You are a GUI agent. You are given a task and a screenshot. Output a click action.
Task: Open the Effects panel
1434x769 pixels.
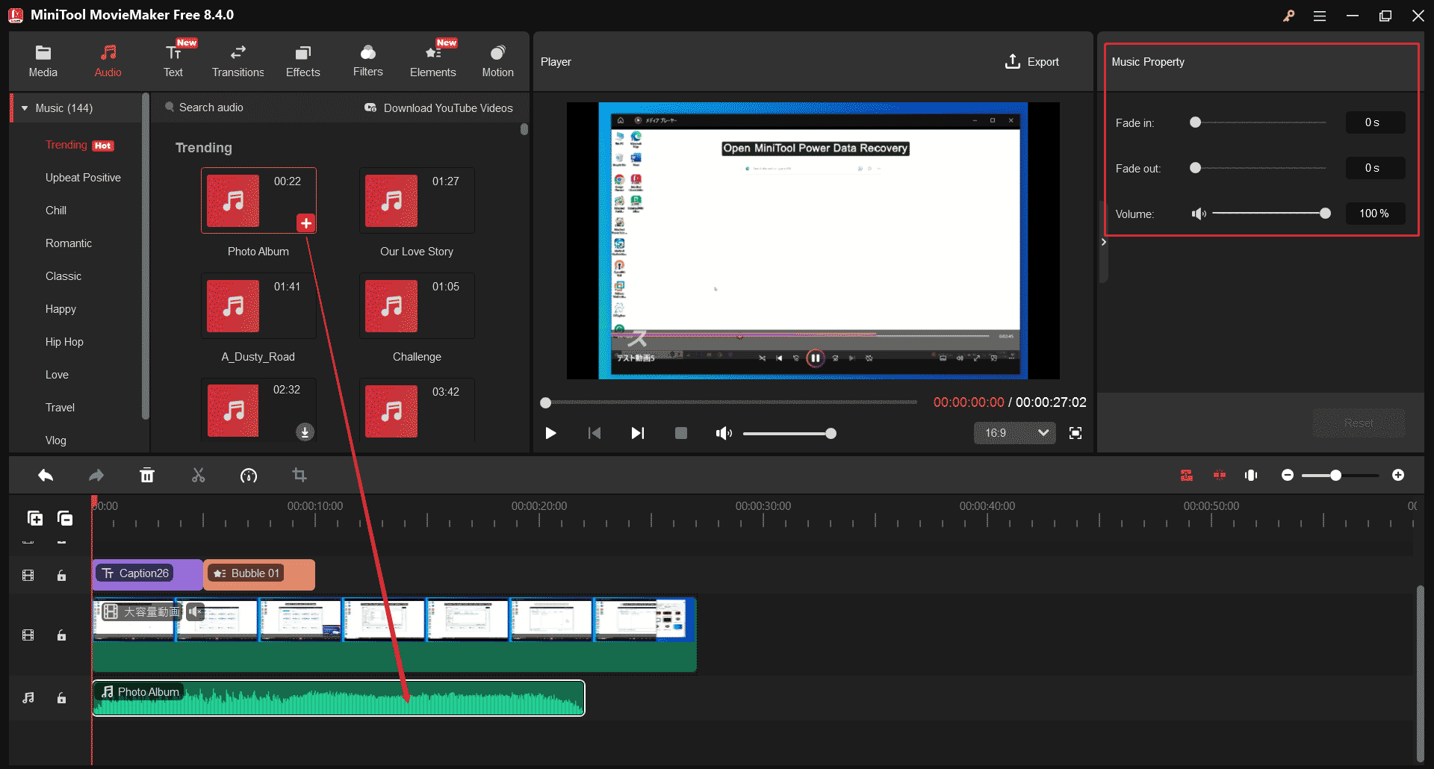pyautogui.click(x=302, y=60)
